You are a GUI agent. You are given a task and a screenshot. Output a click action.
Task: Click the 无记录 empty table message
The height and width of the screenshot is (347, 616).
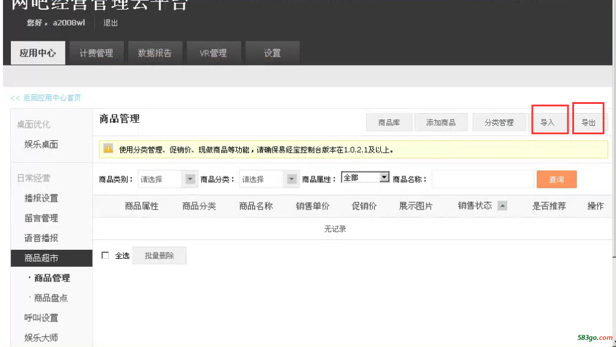click(x=335, y=228)
